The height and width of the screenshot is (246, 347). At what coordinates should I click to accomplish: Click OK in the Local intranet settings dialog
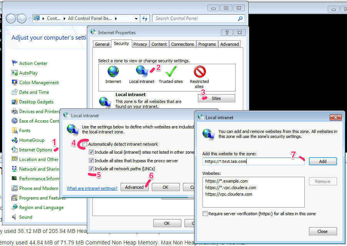pos(166,187)
